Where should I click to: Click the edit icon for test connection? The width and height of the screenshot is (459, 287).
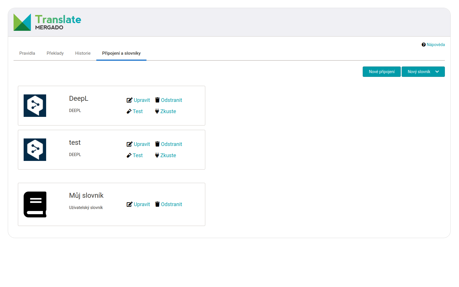pos(129,144)
